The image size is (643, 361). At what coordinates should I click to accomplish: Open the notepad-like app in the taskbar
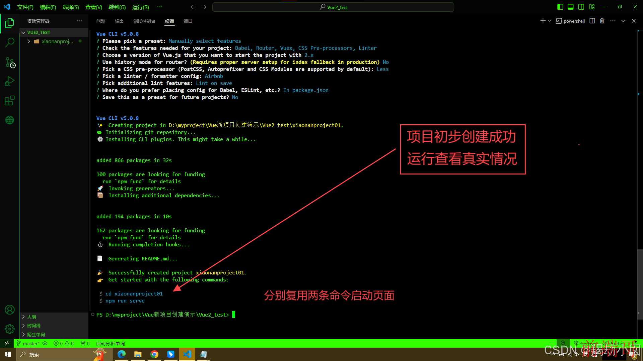pyautogui.click(x=203, y=354)
